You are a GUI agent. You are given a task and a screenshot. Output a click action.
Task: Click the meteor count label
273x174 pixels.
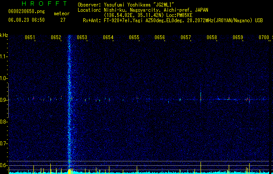(x=62, y=13)
